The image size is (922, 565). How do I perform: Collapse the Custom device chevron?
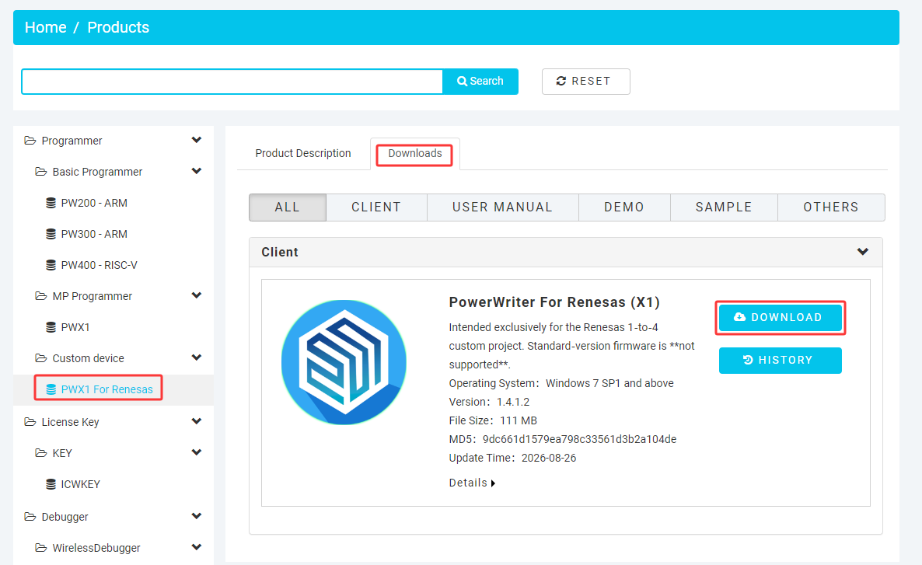197,357
